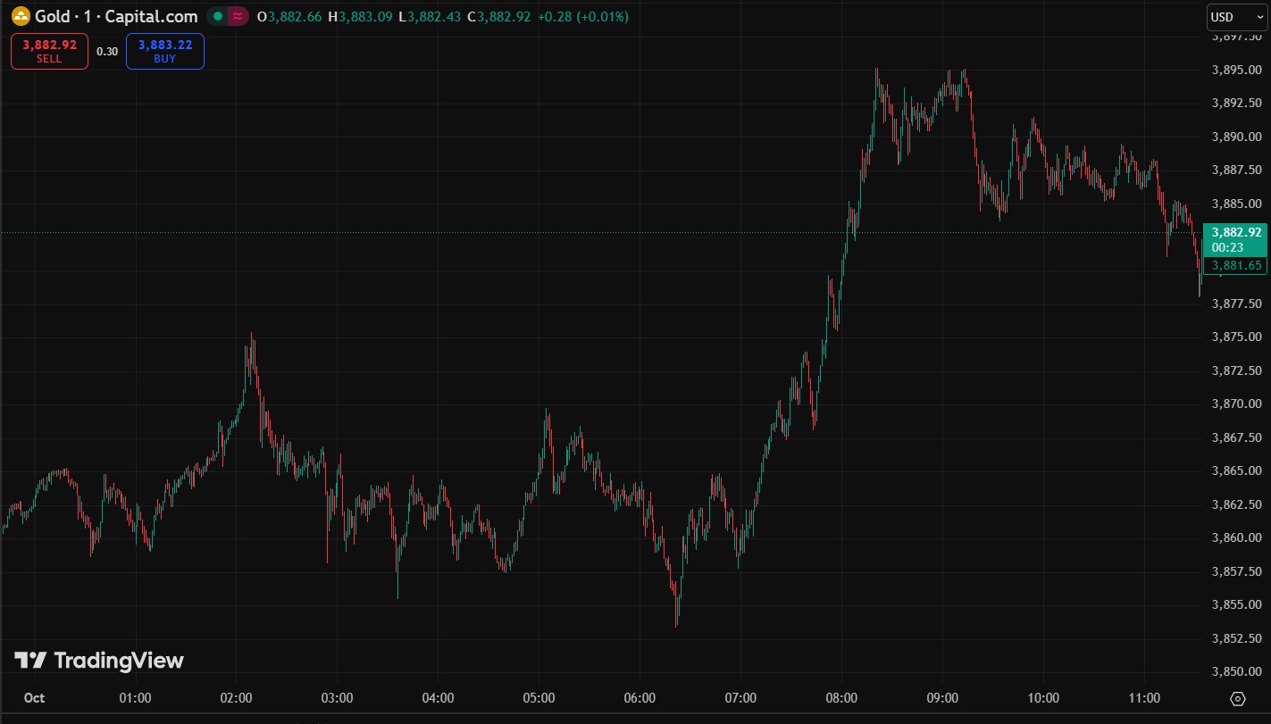The width and height of the screenshot is (1271, 724).
Task: Click the Gold symbol logo icon
Action: [x=21, y=16]
